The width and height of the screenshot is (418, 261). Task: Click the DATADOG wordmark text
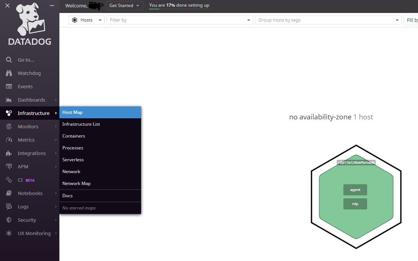(x=30, y=42)
